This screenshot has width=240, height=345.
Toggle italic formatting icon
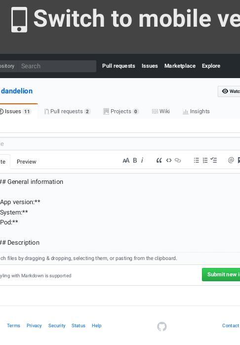click(x=142, y=161)
